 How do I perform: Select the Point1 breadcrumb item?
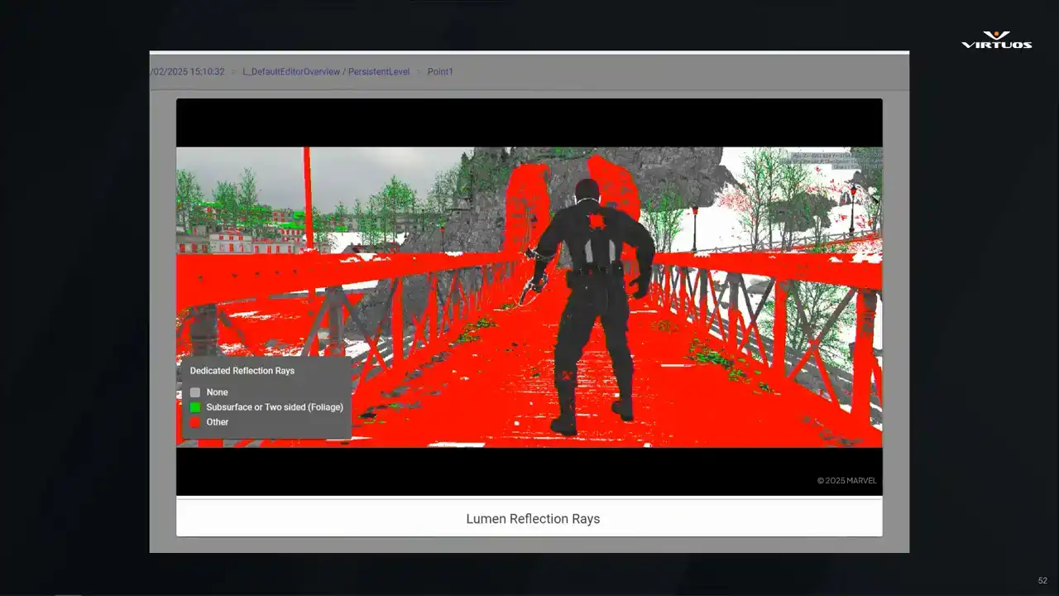coord(440,72)
